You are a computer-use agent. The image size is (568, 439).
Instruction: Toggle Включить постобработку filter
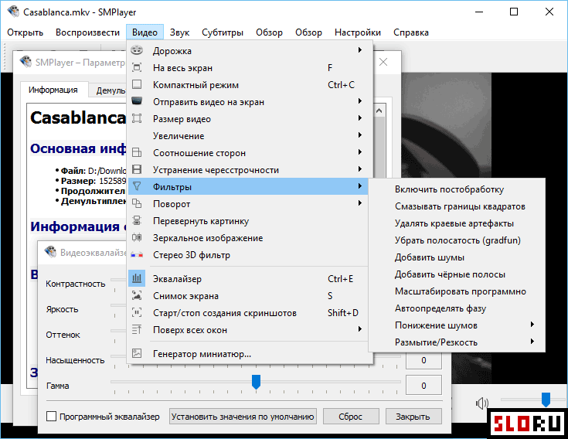(x=457, y=189)
